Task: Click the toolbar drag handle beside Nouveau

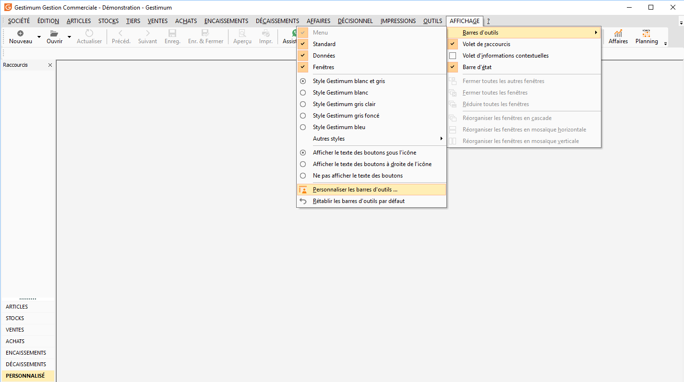Action: coord(4,36)
